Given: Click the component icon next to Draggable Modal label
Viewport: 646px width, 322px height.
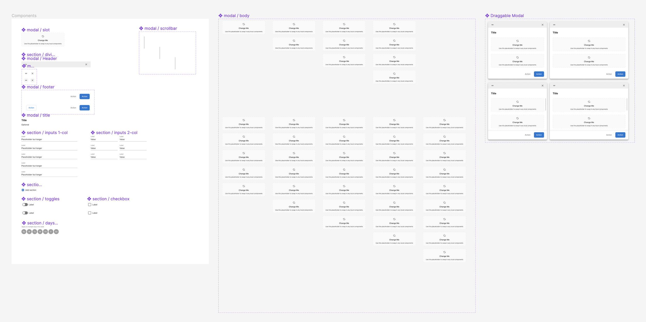Looking at the screenshot, I should [x=487, y=16].
